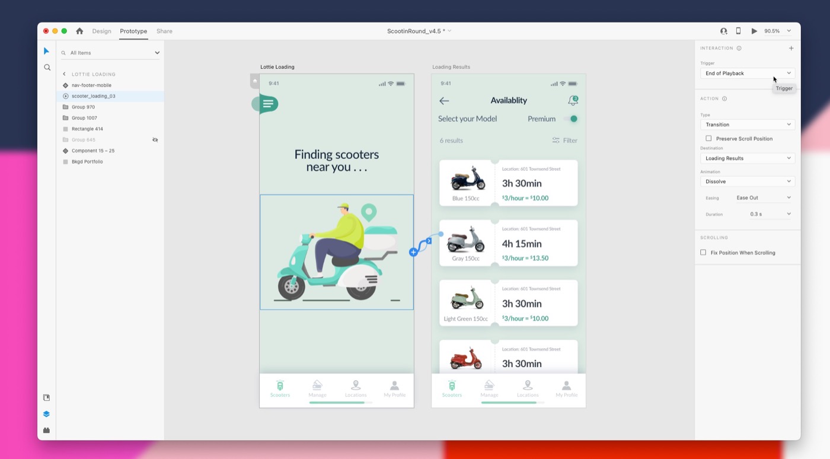Go to the Home screen icon
Viewport: 830px width, 459px height.
pyautogui.click(x=79, y=31)
